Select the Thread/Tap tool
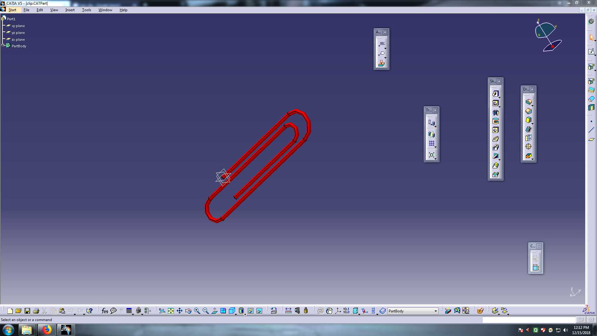The image size is (597, 336). (528, 147)
